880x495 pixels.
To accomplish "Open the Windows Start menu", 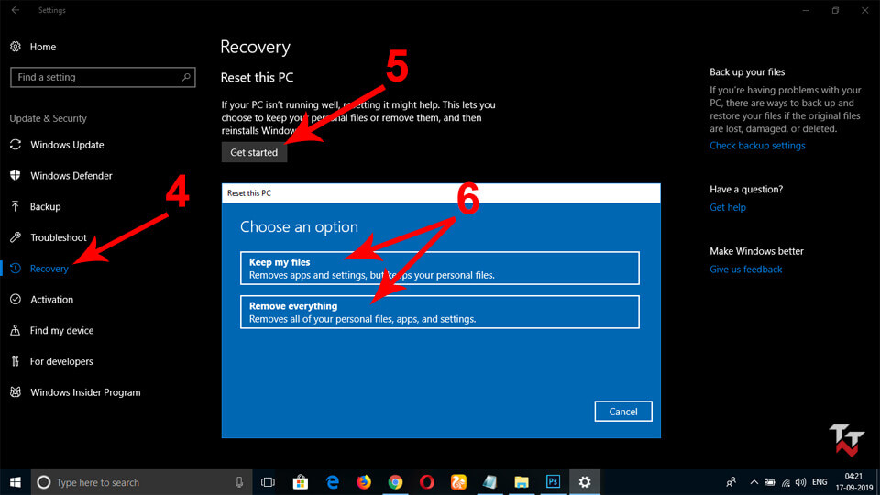I will (16, 482).
